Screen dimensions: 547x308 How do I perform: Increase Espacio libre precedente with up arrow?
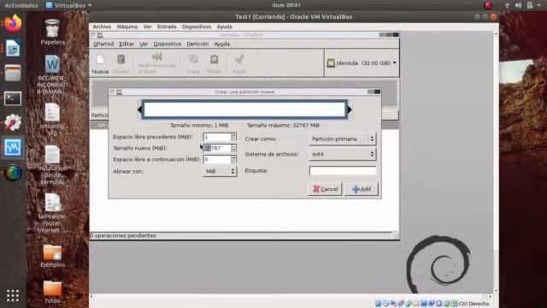click(233, 135)
